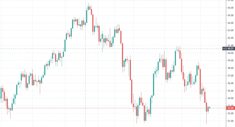Viewport: 235px width, 127px height.
Task: Click the plus icon beside 60.57
Action: point(224,49)
